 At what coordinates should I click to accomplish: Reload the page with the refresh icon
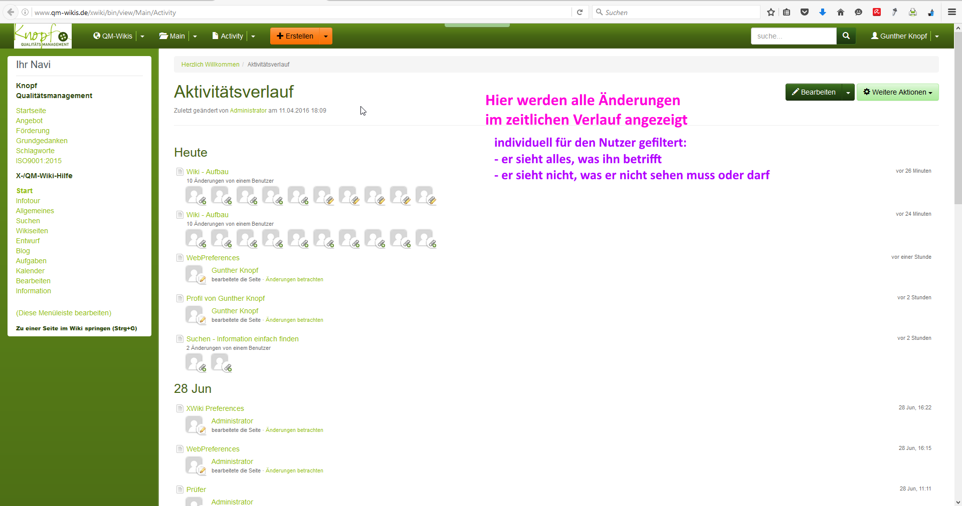[x=580, y=13]
